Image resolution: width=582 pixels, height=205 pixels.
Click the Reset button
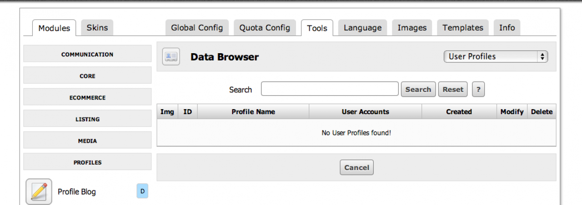pyautogui.click(x=453, y=90)
